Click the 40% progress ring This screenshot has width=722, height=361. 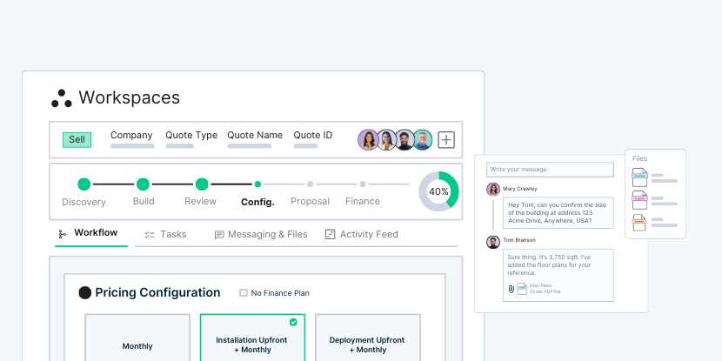[438, 191]
